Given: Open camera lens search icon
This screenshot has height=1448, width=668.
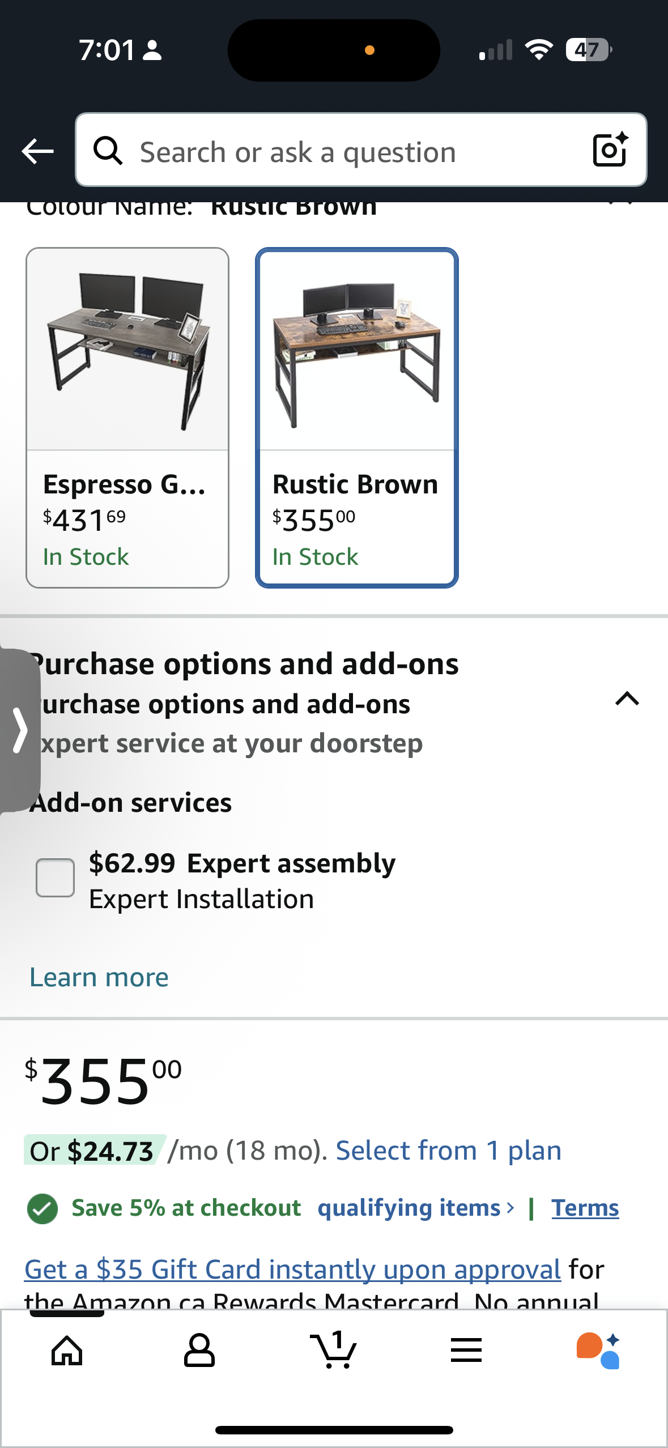Looking at the screenshot, I should [x=610, y=150].
